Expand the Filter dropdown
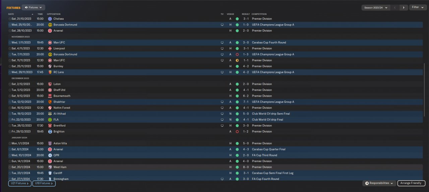 [x=418, y=7]
